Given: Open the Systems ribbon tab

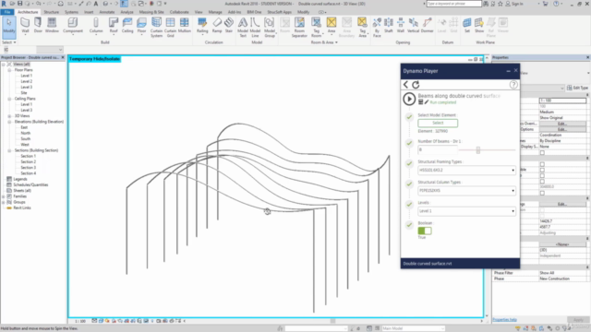Looking at the screenshot, I should click(71, 12).
